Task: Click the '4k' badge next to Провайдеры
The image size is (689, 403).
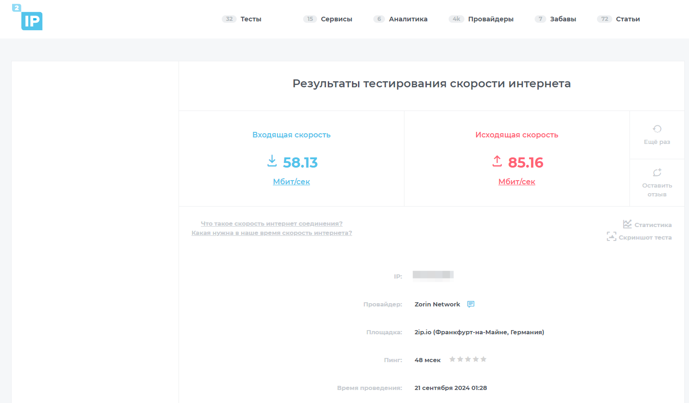Action: click(457, 19)
